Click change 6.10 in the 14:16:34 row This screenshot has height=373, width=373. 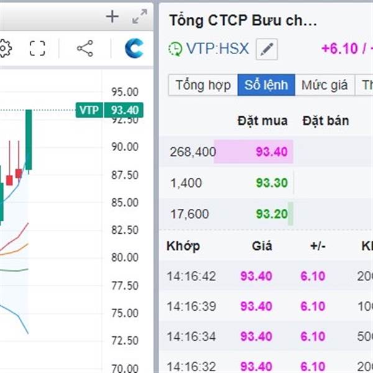point(313,336)
